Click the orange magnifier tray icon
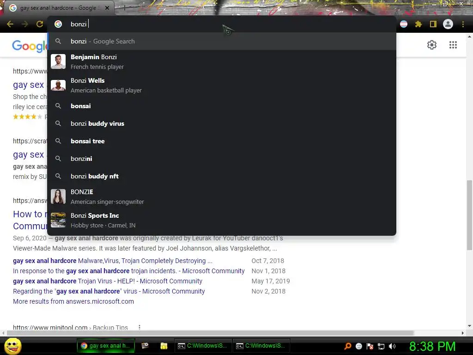This screenshot has height=355, width=473. pos(348,346)
